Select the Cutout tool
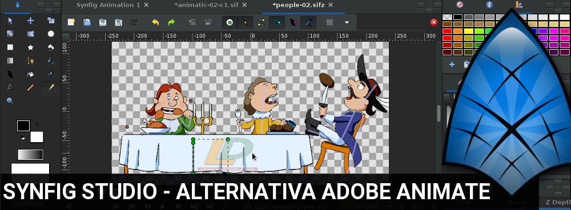571x210 pixels. click(51, 61)
